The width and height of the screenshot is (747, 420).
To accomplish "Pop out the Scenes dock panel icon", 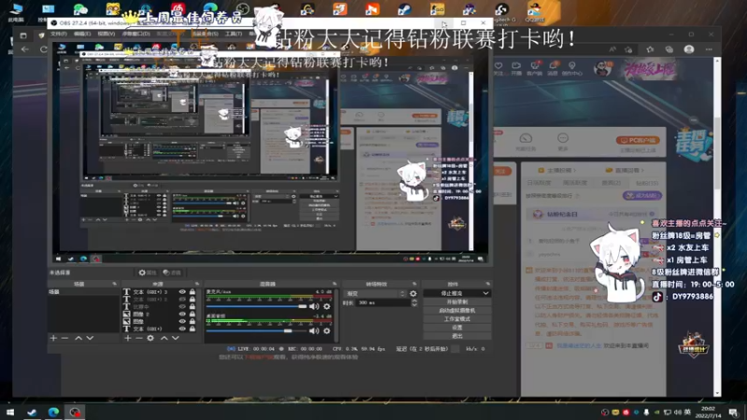I will coord(114,284).
